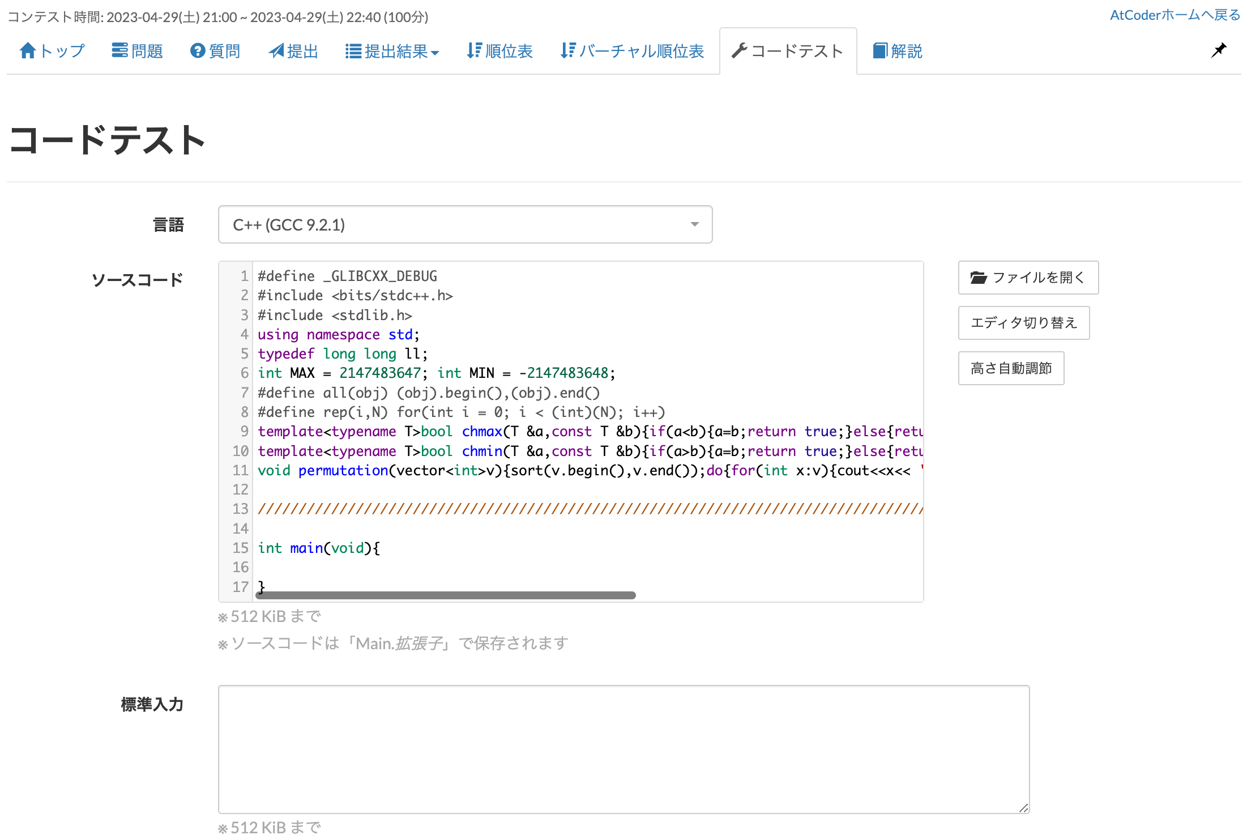Click the folder icon on ファイルを開く
This screenshot has width=1247, height=835.
coord(978,277)
